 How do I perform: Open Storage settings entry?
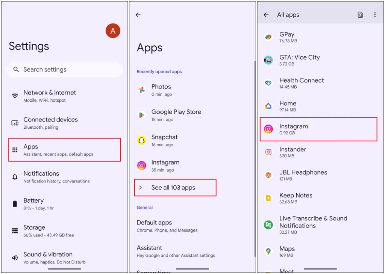(65, 231)
